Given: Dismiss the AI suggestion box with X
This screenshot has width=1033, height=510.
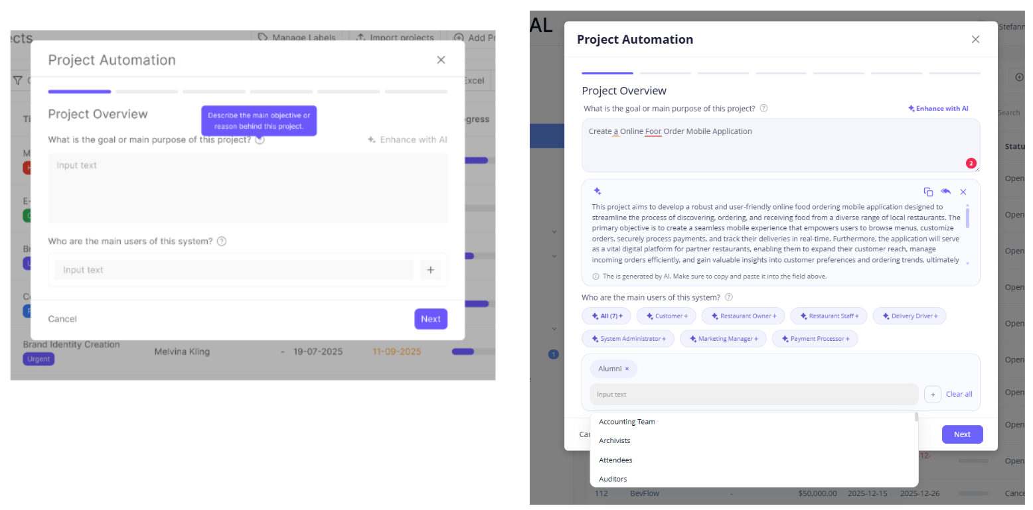Looking at the screenshot, I should tap(963, 192).
